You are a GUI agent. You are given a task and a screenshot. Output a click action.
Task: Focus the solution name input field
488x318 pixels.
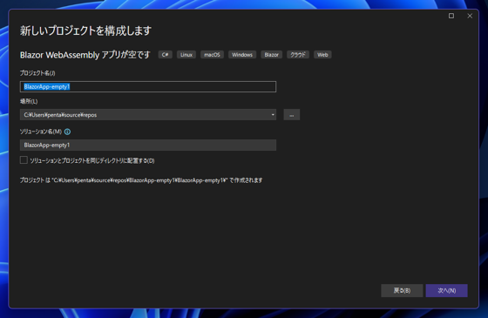click(148, 145)
